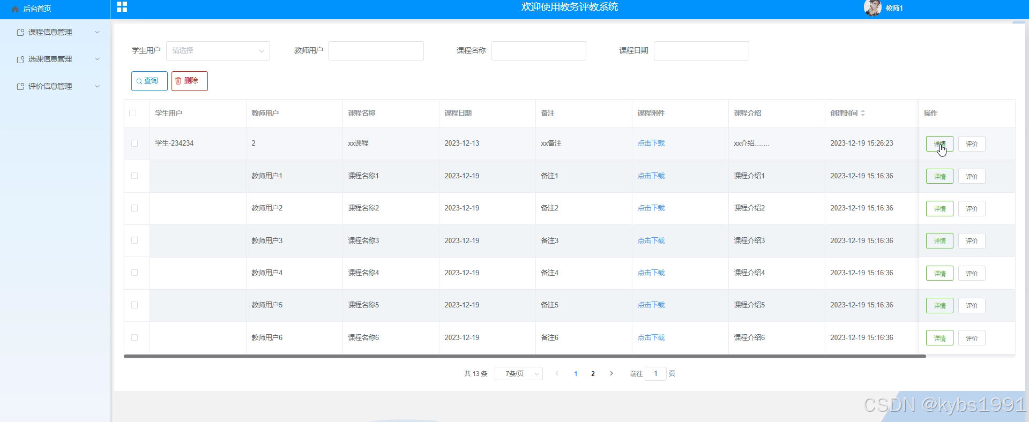
Task: Open 详情 for 课程名称5 row
Action: coord(939,306)
